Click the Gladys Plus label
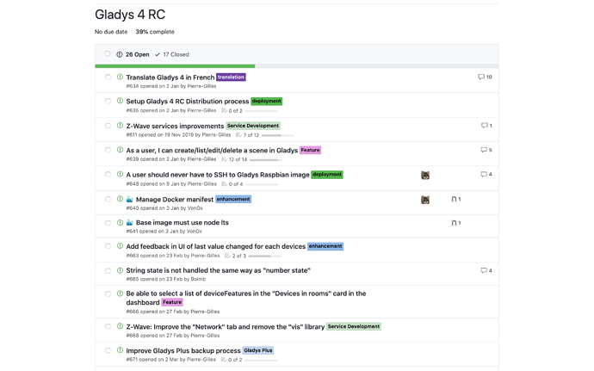Screen dimensions: 594x371 [x=258, y=350]
